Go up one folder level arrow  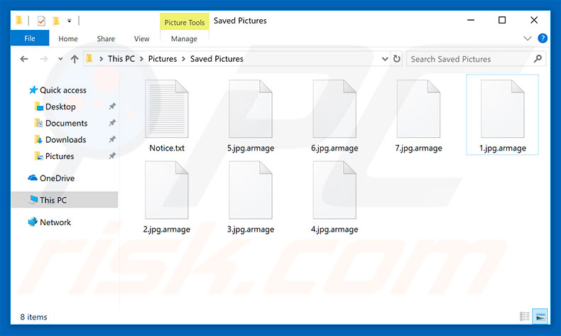pyautogui.click(x=75, y=59)
